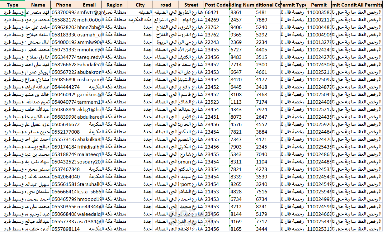Select additional code cell 1104
383x232 pixels.
click(268, 162)
